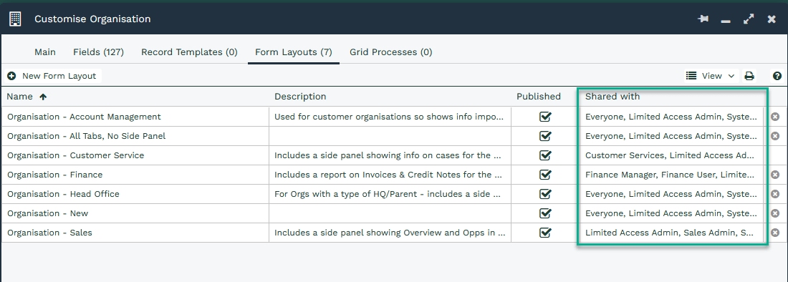Click 'Finance Manager, Finance User' shared cell
Screen dimensions: 788x282
coord(671,175)
